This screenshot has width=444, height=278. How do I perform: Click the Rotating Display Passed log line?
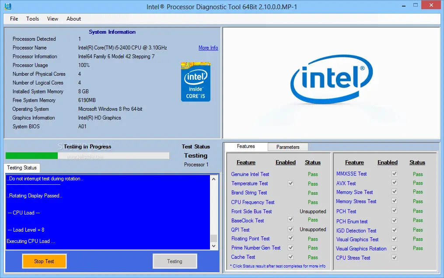[35, 196]
